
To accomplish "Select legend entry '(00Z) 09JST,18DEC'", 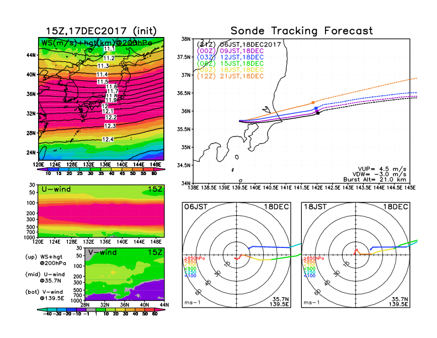I will click(x=230, y=51).
